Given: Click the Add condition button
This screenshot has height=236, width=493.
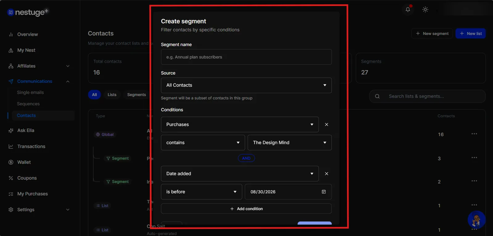Looking at the screenshot, I should coord(246,209).
